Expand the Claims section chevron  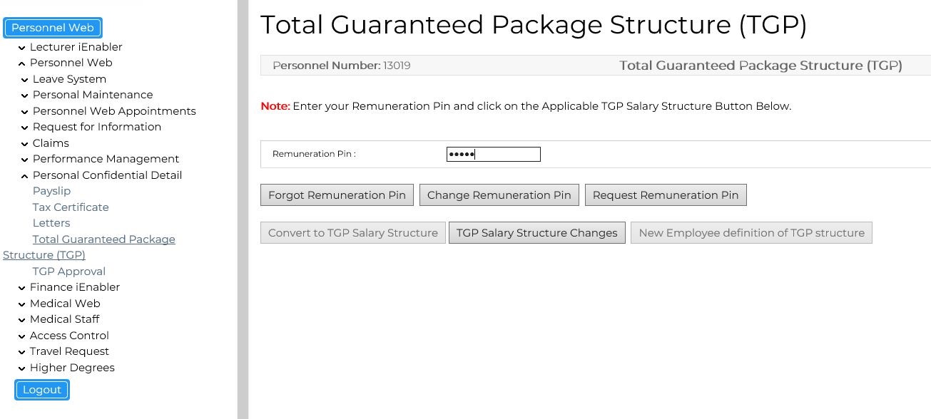click(x=26, y=144)
